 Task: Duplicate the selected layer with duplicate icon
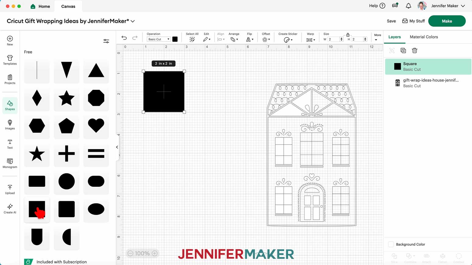coord(403,51)
